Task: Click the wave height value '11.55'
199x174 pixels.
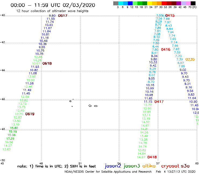Action: [51, 19]
